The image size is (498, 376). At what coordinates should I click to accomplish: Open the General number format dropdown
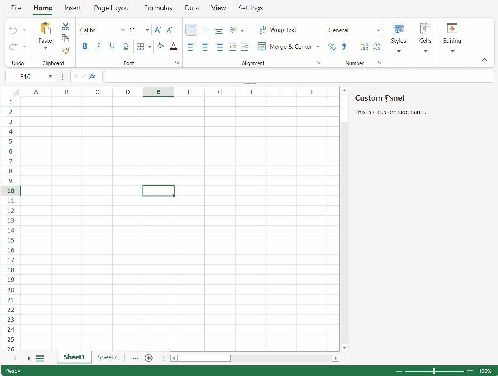click(x=379, y=30)
